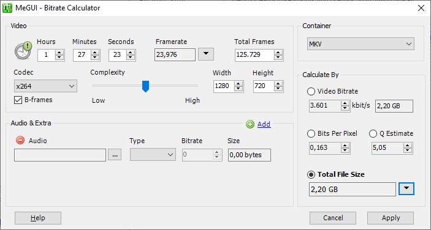Click the MeGUI application icon in title bar
Viewport: 431px width, 230px height.
tap(7, 8)
